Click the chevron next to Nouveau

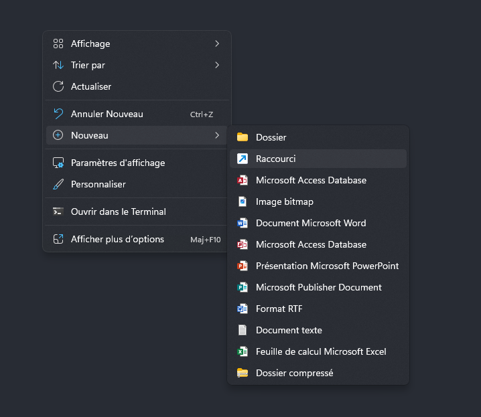tap(217, 135)
